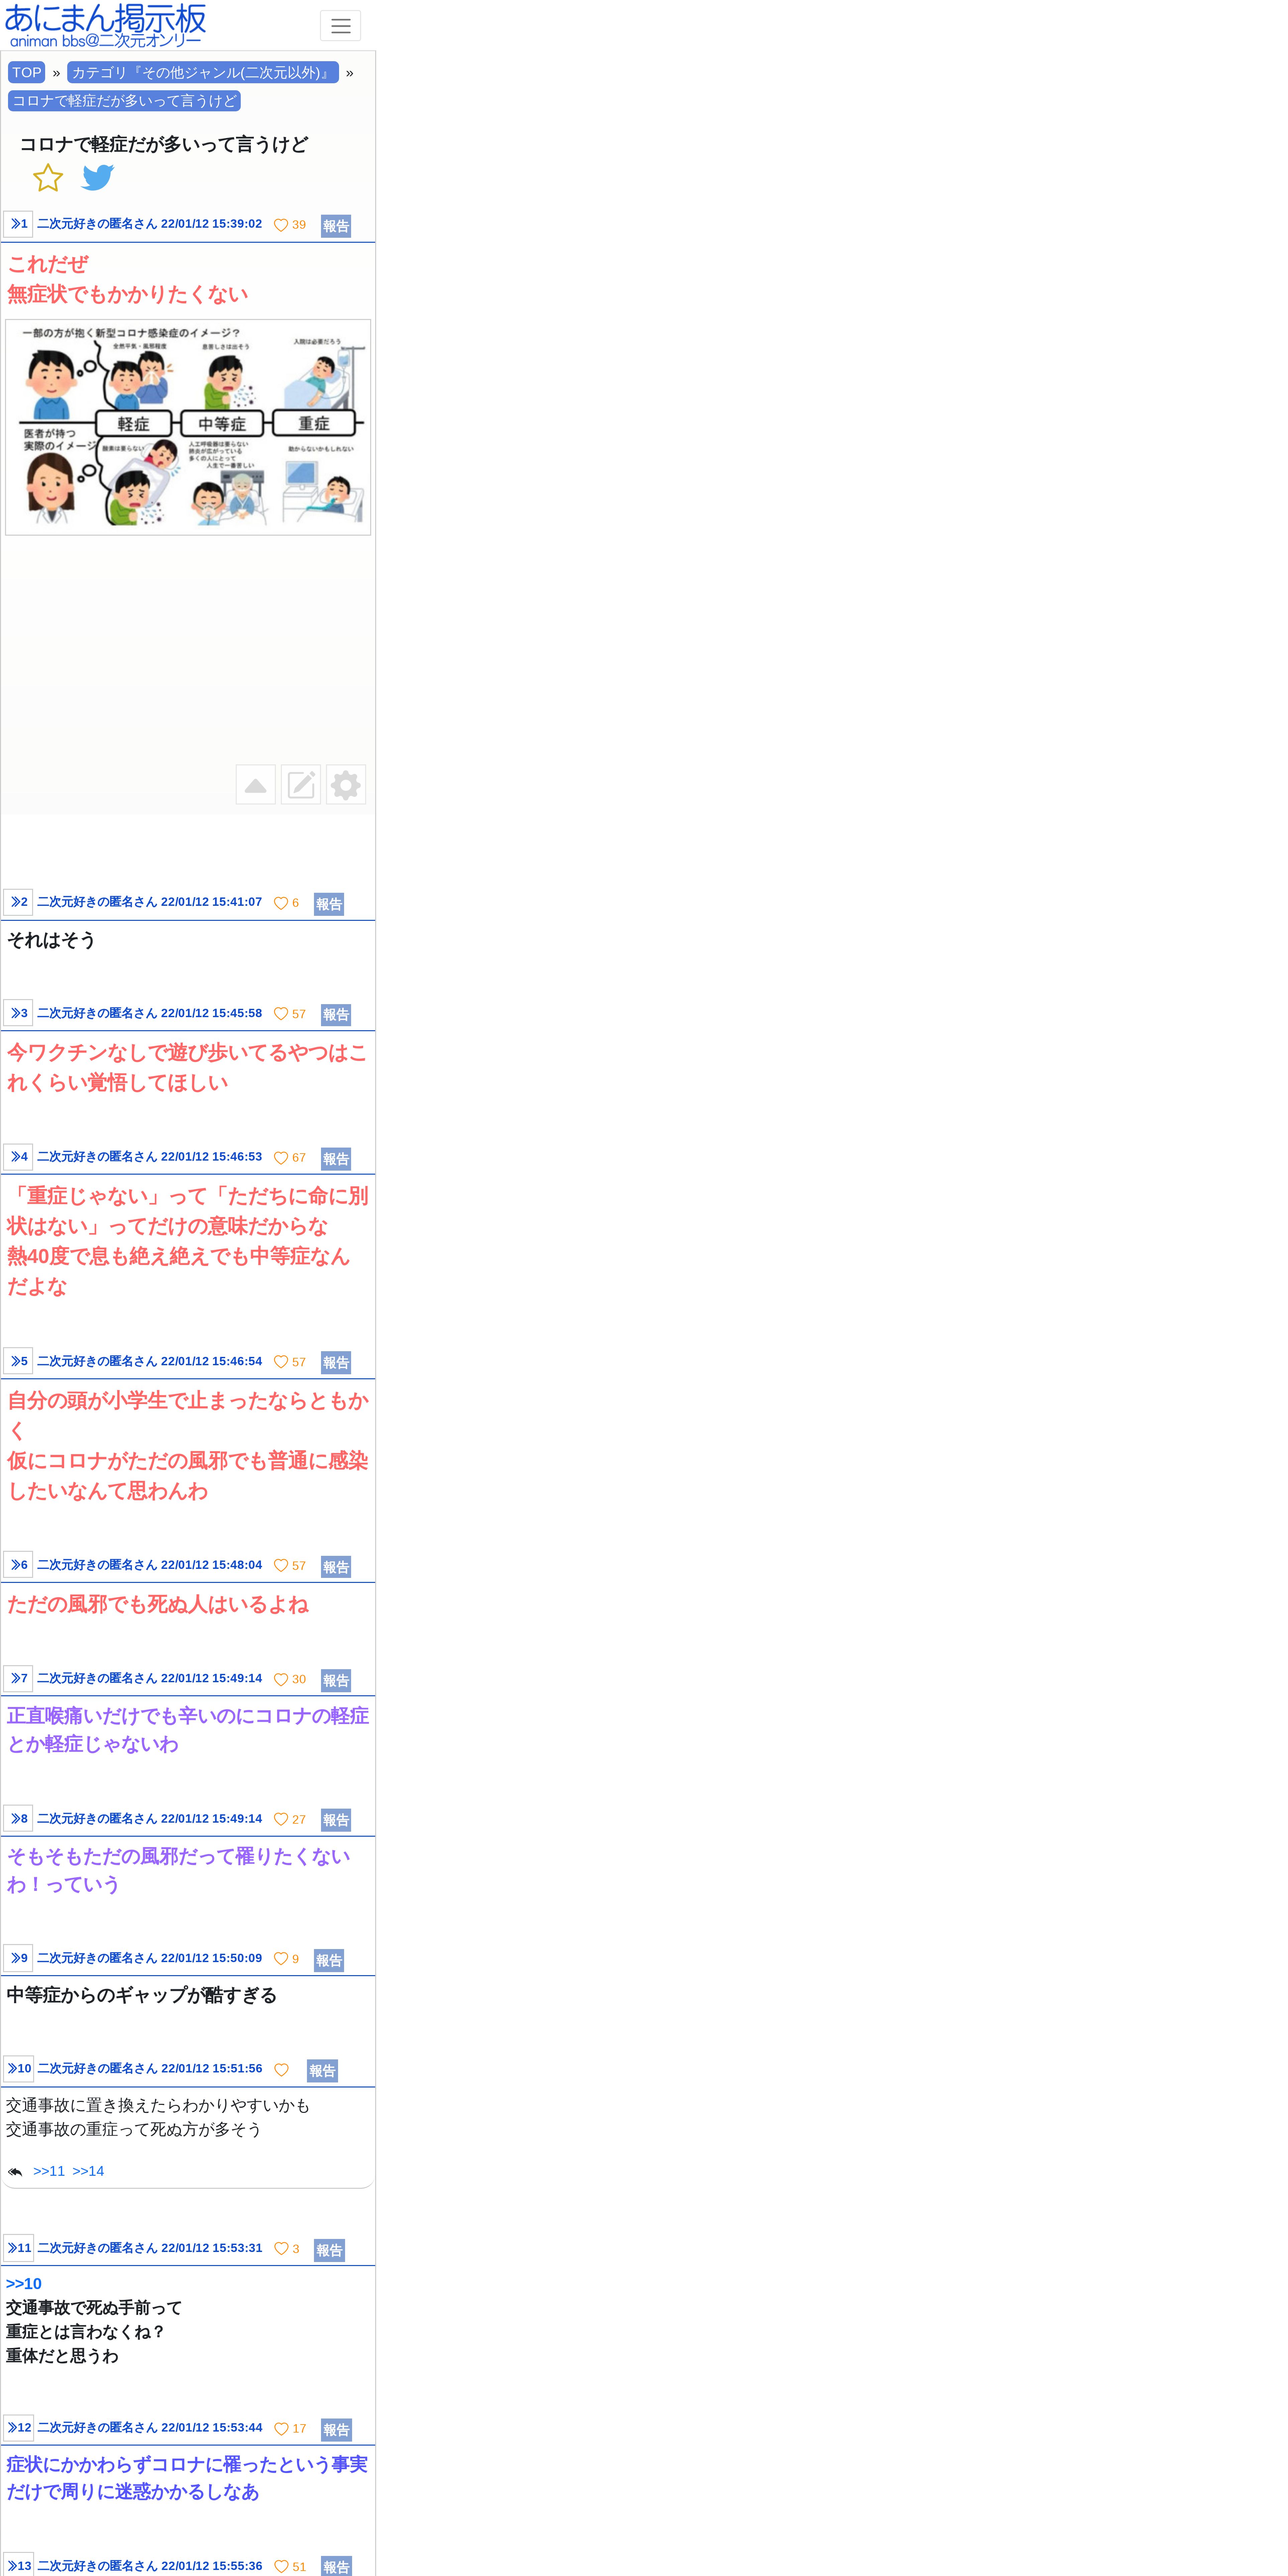The image size is (1288, 2576).
Task: Click the >>6 post number anchor
Action: coord(18,1565)
